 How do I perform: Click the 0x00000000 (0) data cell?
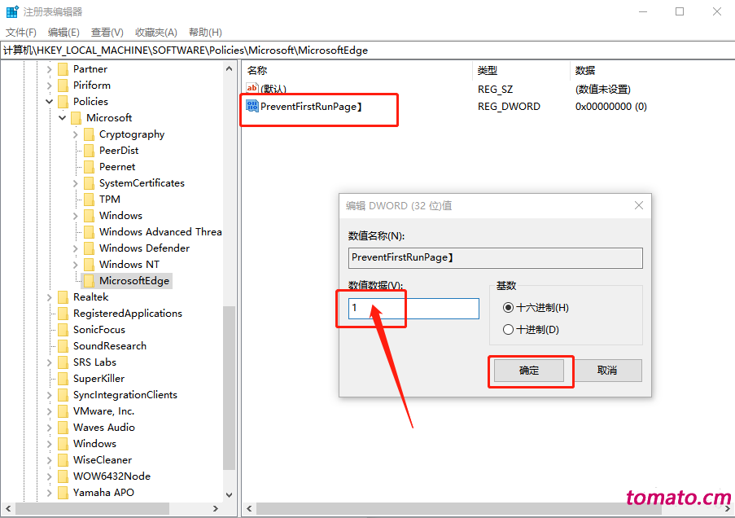coord(611,107)
